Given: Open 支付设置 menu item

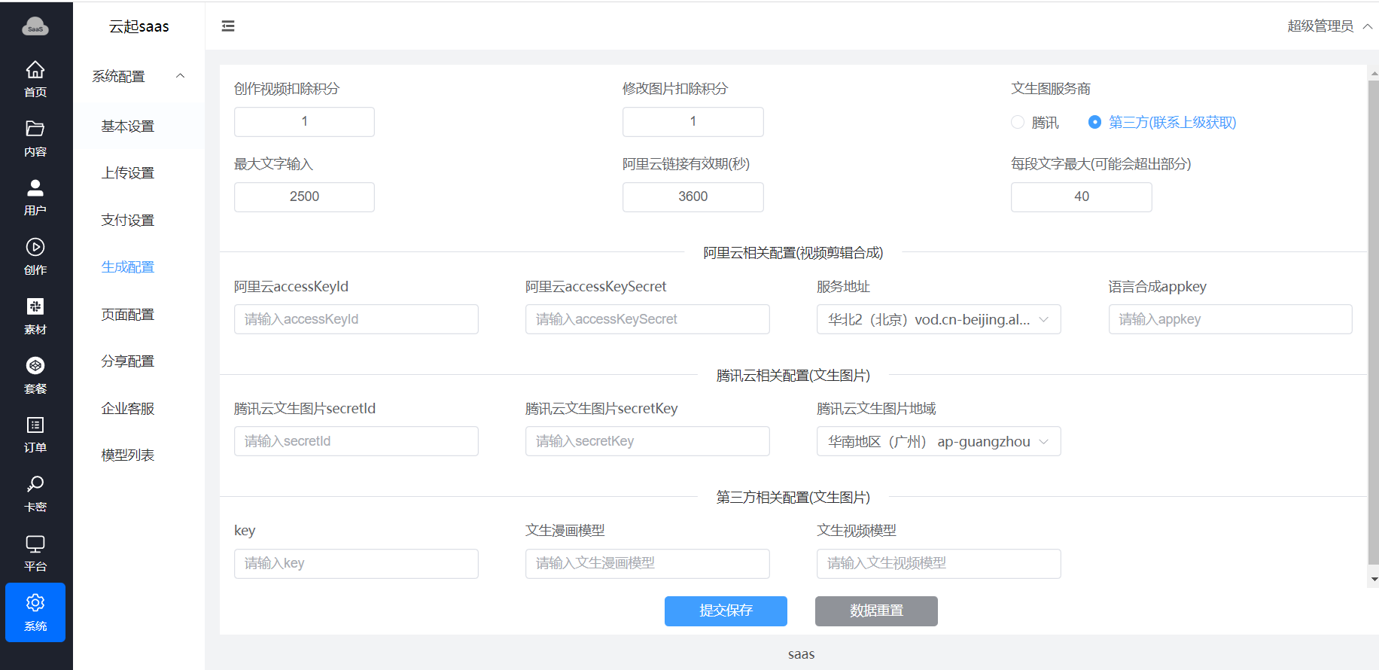Looking at the screenshot, I should click(x=128, y=221).
